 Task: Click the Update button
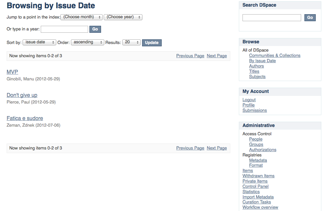tap(152, 43)
